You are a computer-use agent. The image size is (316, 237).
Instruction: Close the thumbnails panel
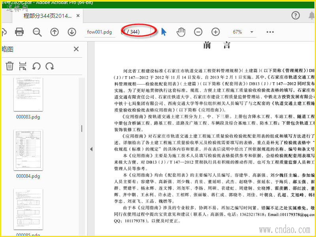pos(76,49)
